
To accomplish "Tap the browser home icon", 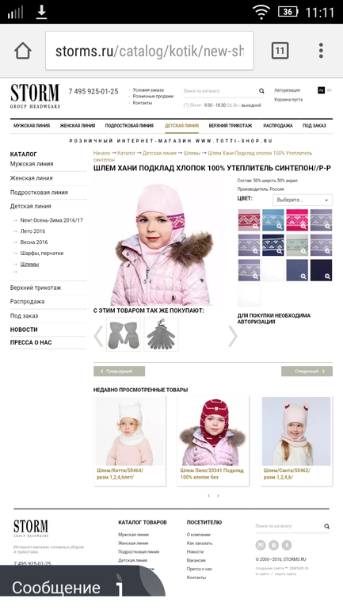I will (x=22, y=51).
